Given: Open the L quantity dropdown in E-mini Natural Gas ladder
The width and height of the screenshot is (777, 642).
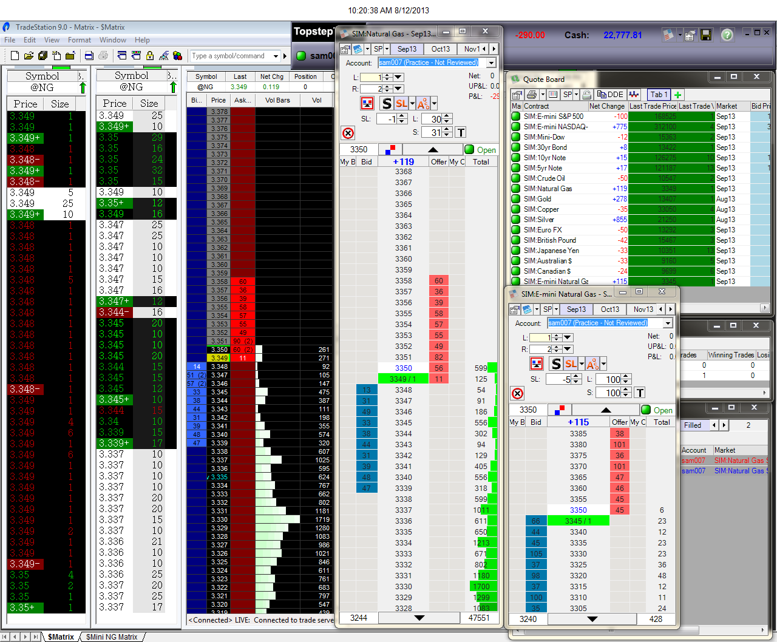Looking at the screenshot, I should point(568,337).
